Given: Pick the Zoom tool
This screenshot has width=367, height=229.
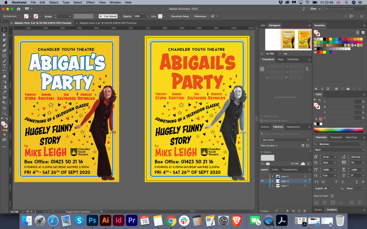Looking at the screenshot, I should click(4, 113).
